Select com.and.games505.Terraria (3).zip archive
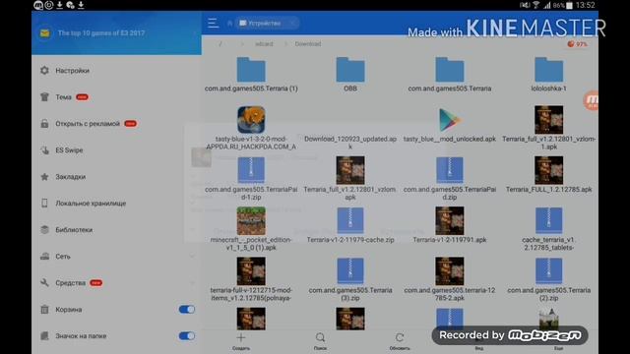 pos(350,271)
